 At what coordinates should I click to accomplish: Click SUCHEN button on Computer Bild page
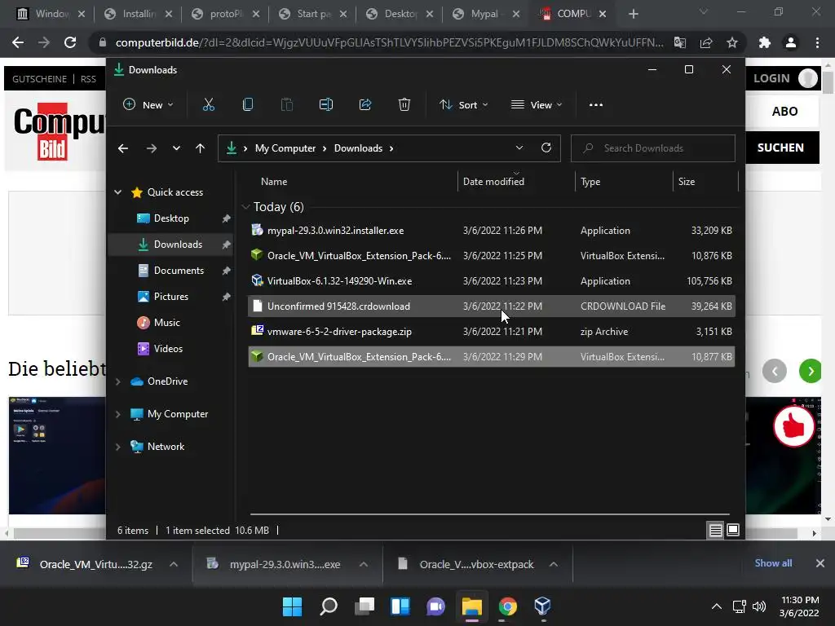tap(780, 148)
